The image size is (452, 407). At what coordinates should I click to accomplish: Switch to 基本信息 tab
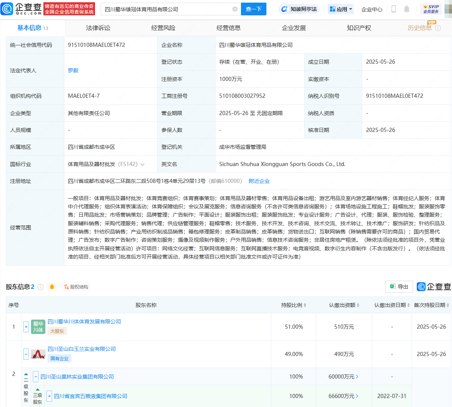click(x=33, y=28)
